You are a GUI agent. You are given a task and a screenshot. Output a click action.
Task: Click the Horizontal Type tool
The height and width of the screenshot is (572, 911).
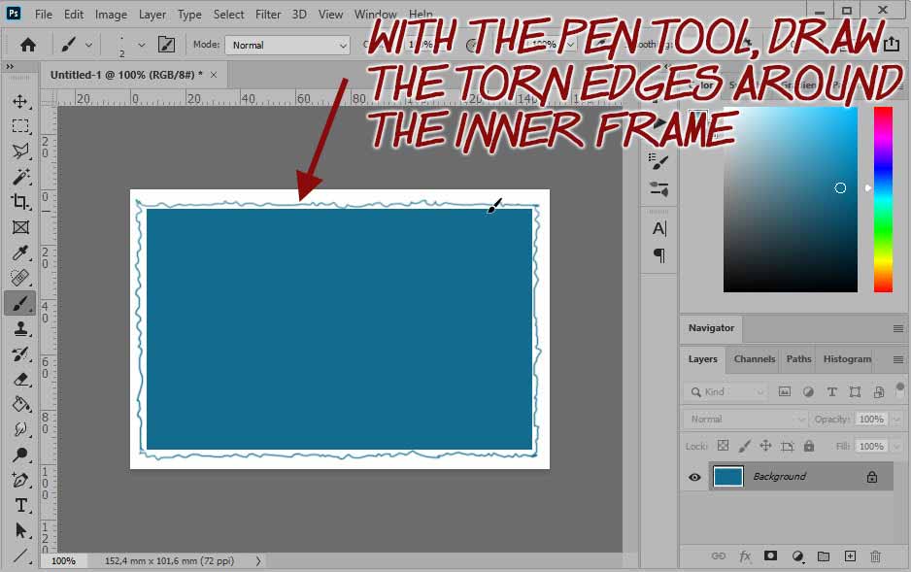(20, 505)
